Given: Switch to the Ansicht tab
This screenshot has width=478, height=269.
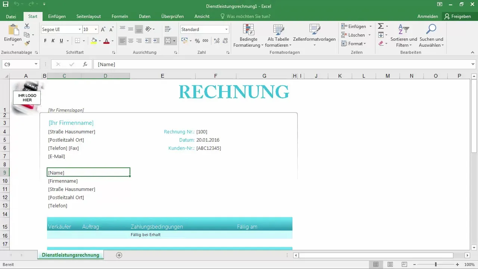Looking at the screenshot, I should (202, 16).
